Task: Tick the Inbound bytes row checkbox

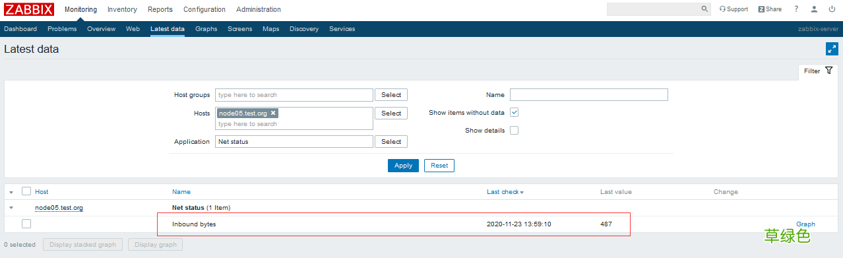Action: tap(26, 224)
